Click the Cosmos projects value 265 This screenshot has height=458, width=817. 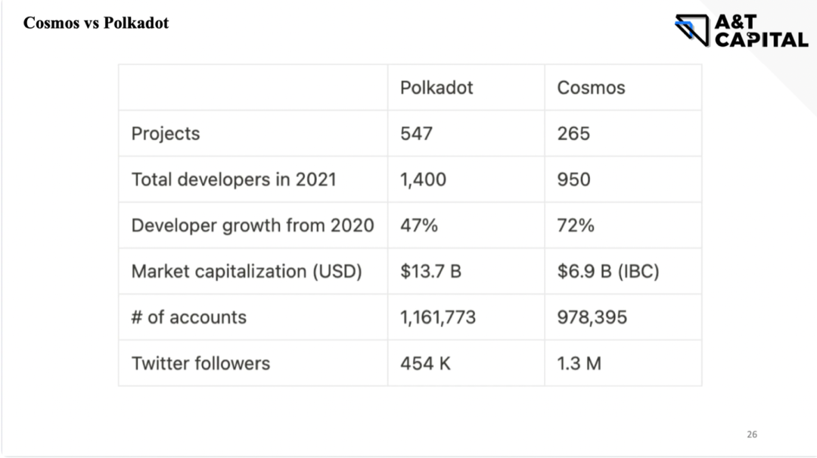point(573,134)
